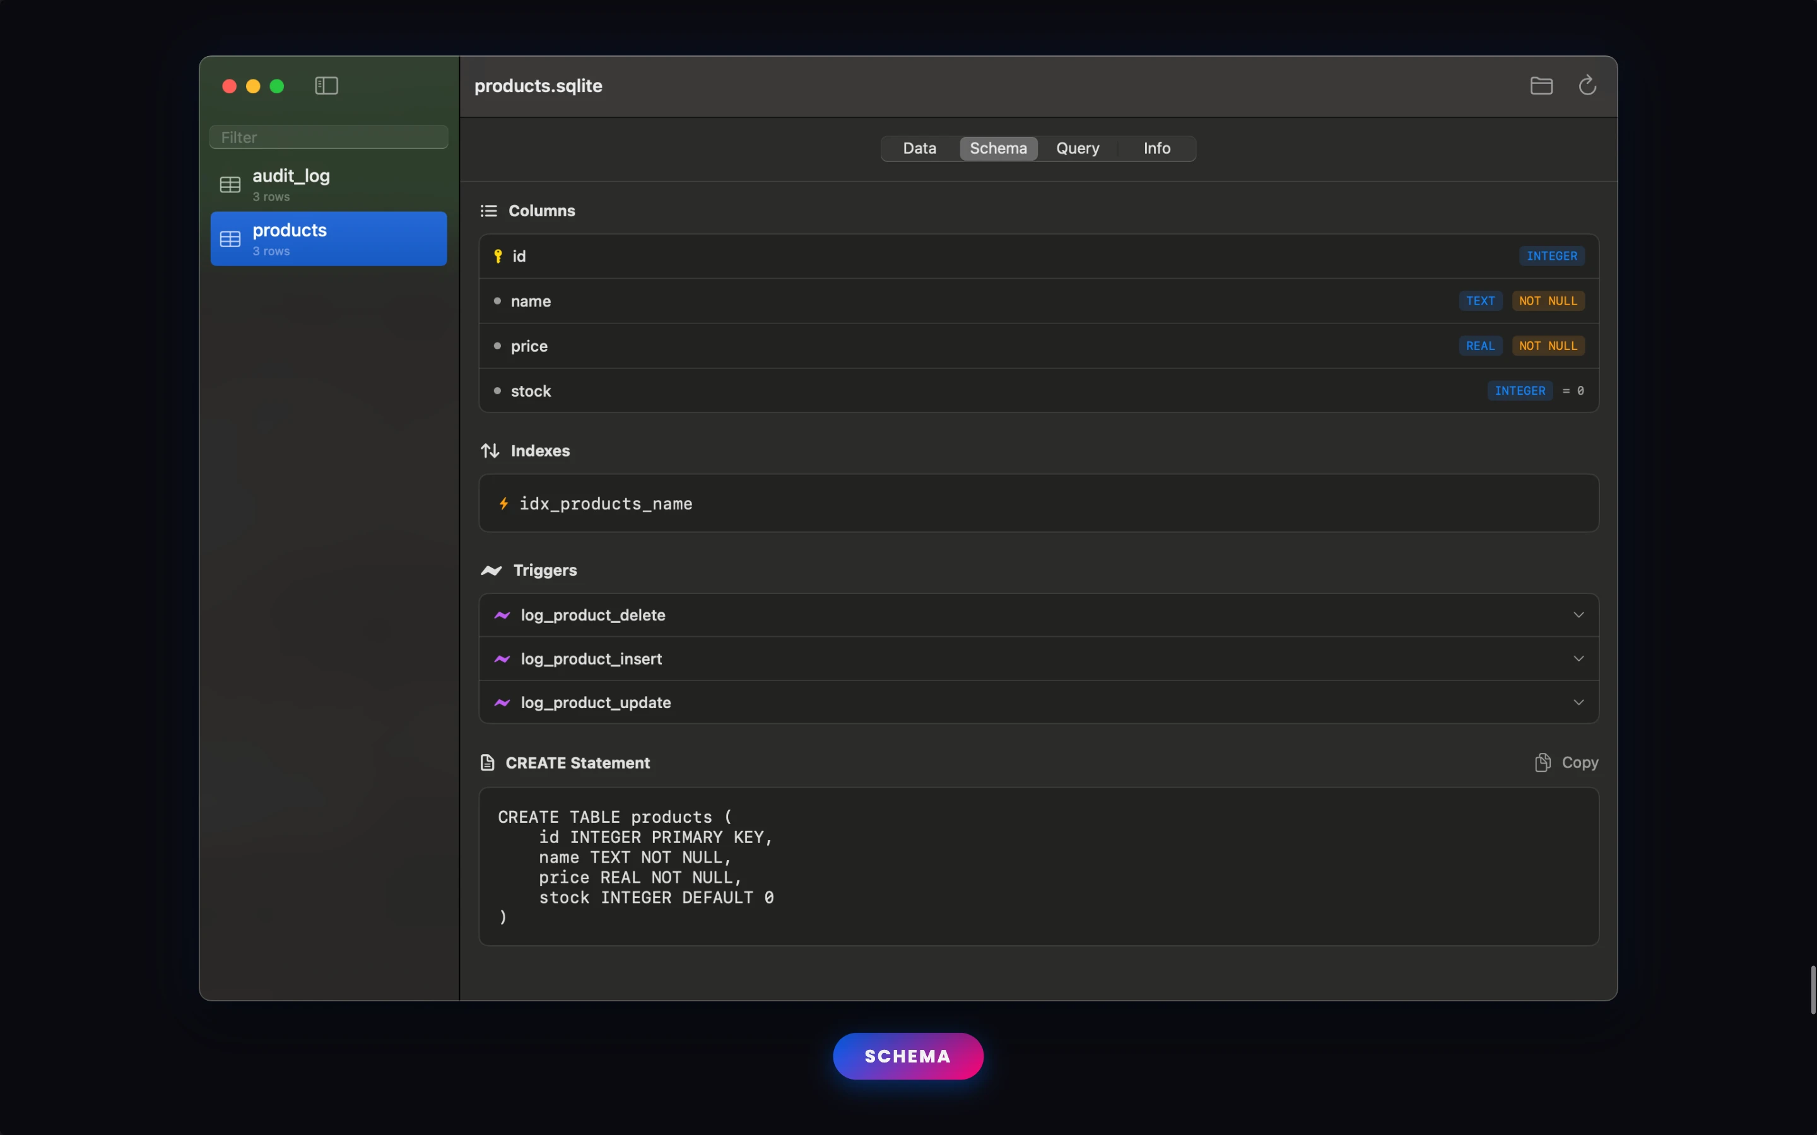This screenshot has width=1817, height=1135.
Task: Select the audit_log table in sidebar
Action: pyautogui.click(x=329, y=185)
